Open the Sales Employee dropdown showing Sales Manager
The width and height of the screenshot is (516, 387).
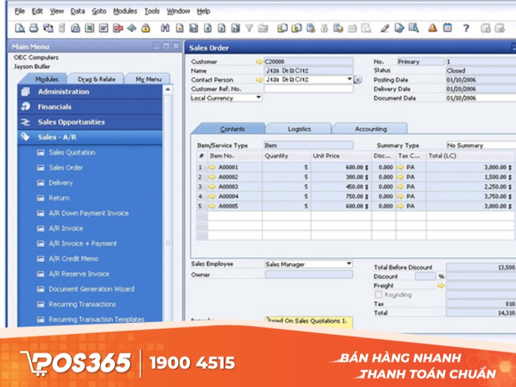(347, 264)
